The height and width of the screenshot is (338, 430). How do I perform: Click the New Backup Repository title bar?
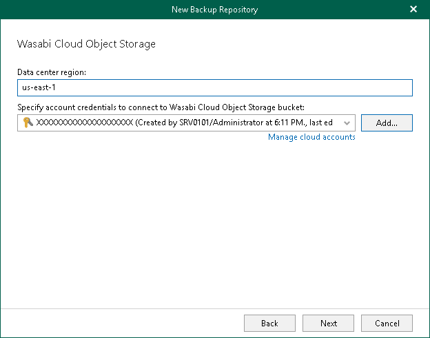click(215, 10)
